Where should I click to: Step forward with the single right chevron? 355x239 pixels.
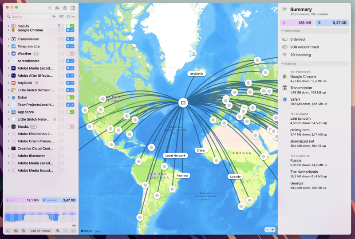tap(66, 231)
